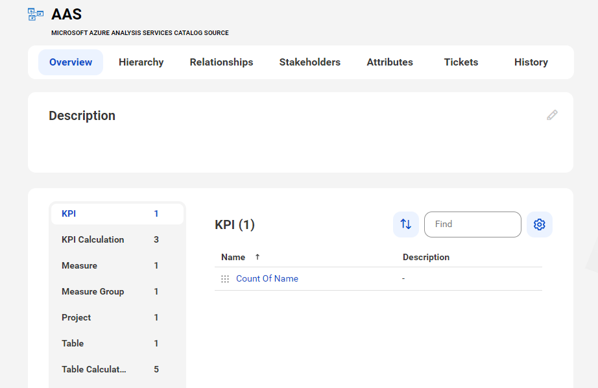
Task: Show the History tab
Action: coord(531,62)
